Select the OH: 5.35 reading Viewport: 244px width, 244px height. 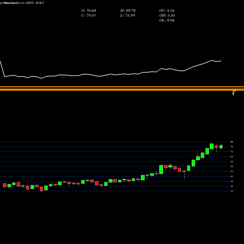point(167,16)
